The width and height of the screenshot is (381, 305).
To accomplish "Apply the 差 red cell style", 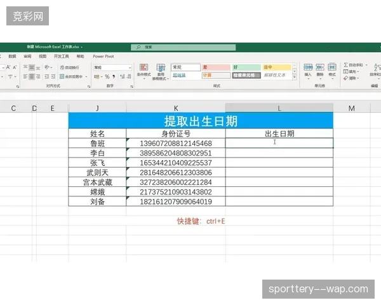I will [216, 67].
